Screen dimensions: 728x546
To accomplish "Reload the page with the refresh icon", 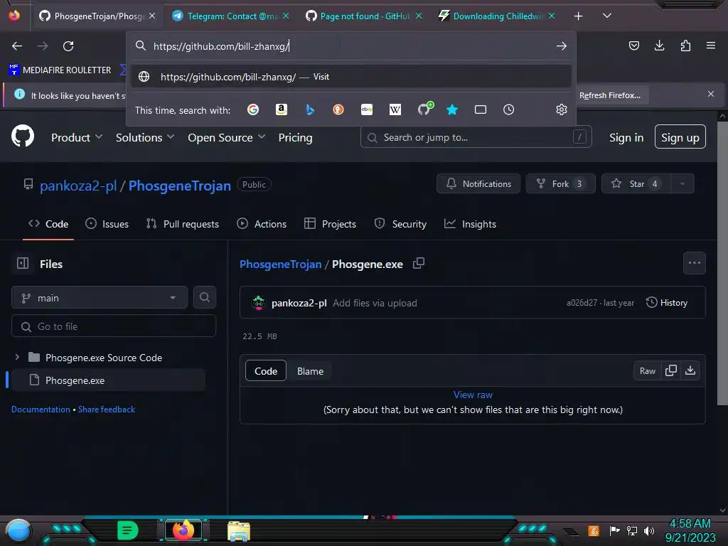I will click(x=68, y=46).
